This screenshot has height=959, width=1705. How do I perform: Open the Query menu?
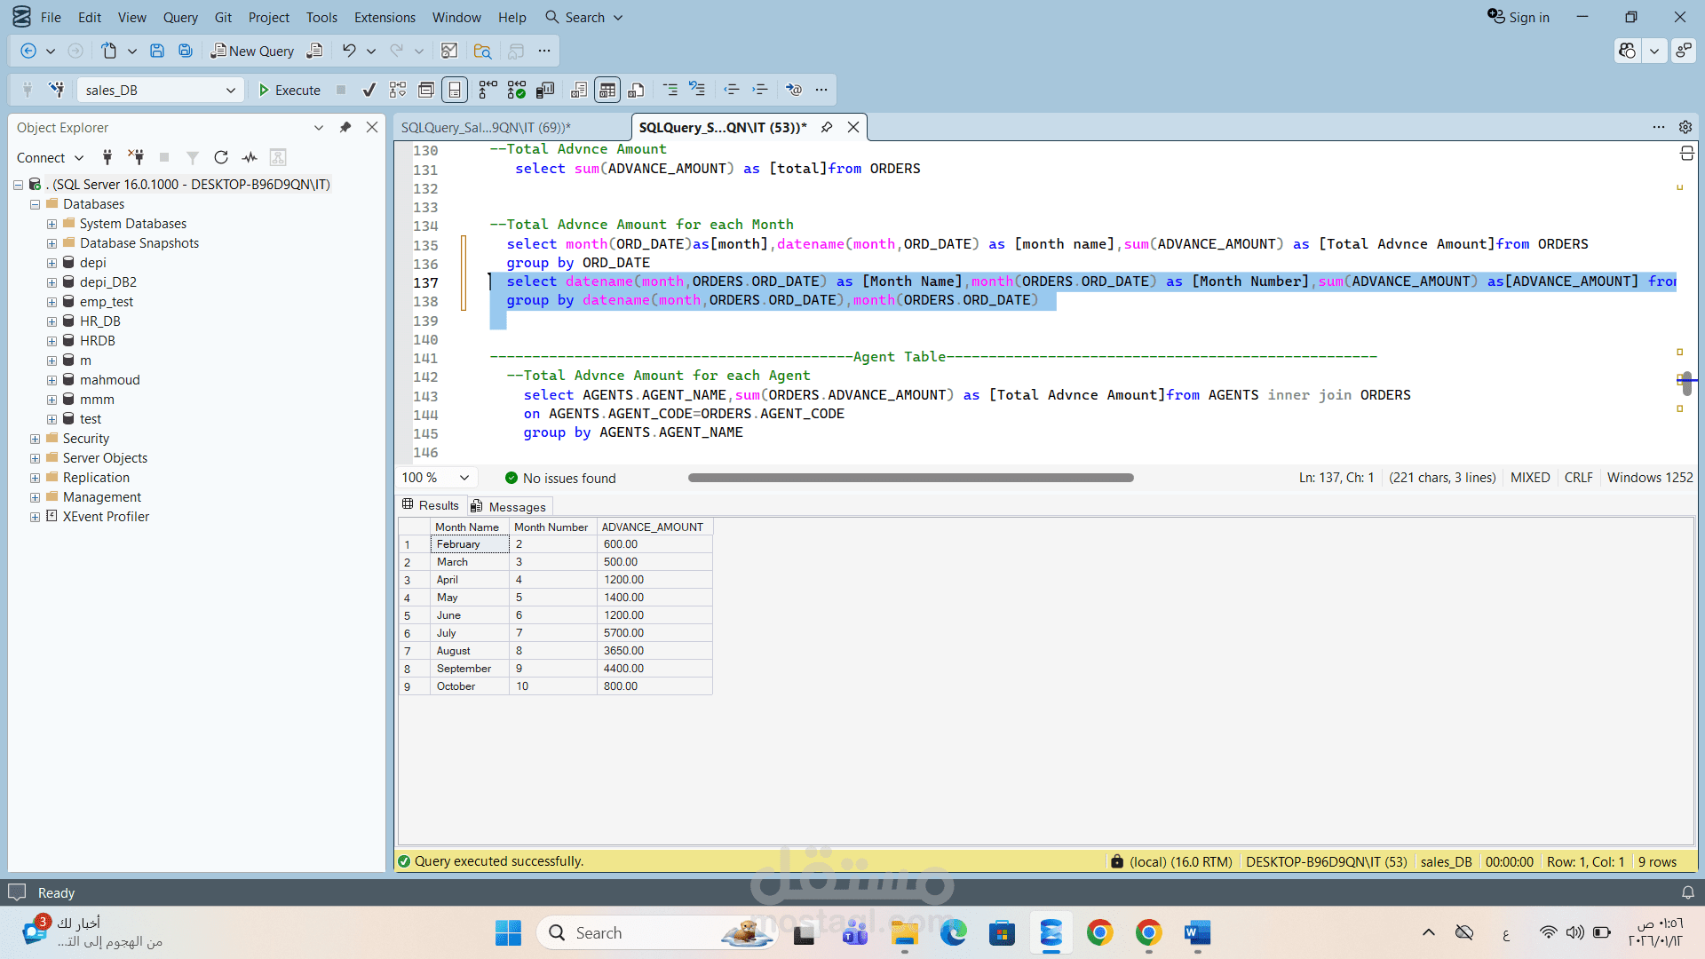[x=180, y=17]
